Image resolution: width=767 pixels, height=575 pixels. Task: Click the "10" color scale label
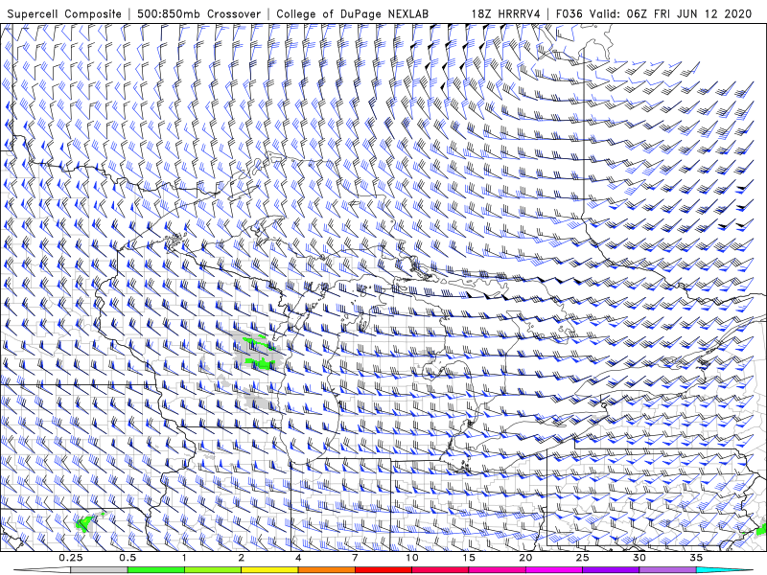coord(412,558)
